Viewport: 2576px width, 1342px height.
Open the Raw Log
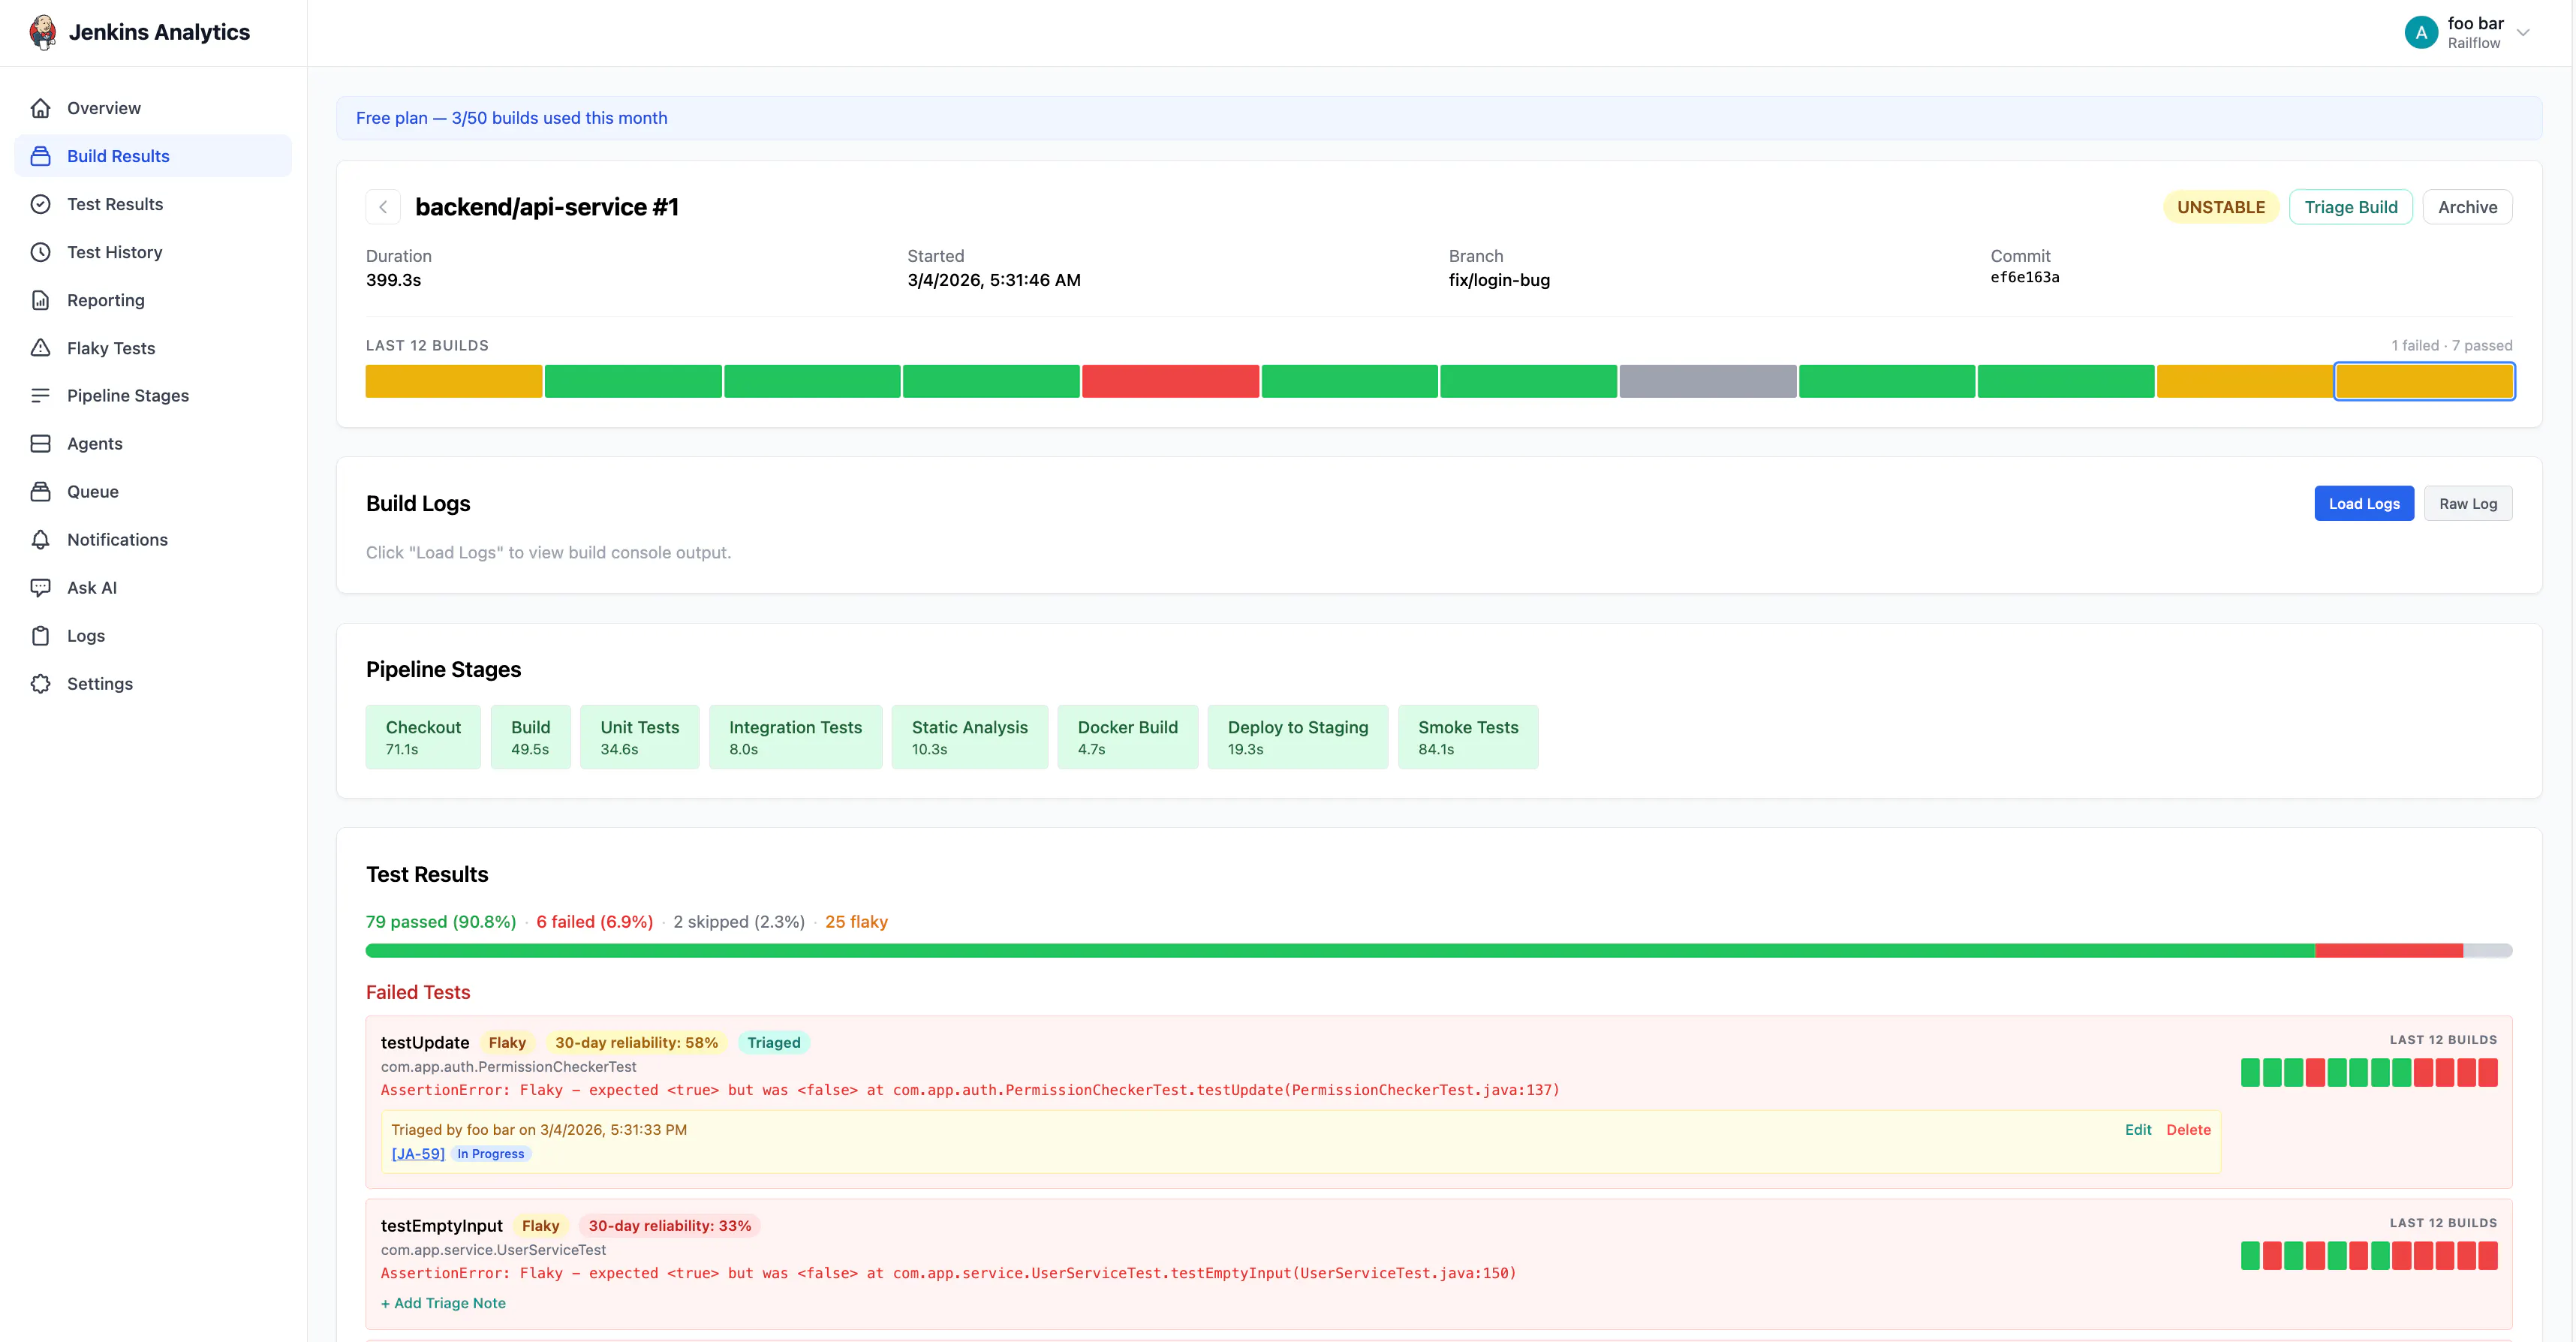2467,503
